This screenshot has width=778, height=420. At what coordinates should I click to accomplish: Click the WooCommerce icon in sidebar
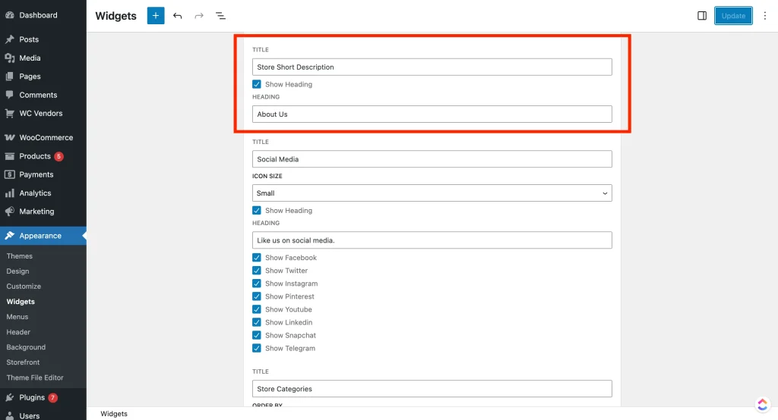point(10,138)
